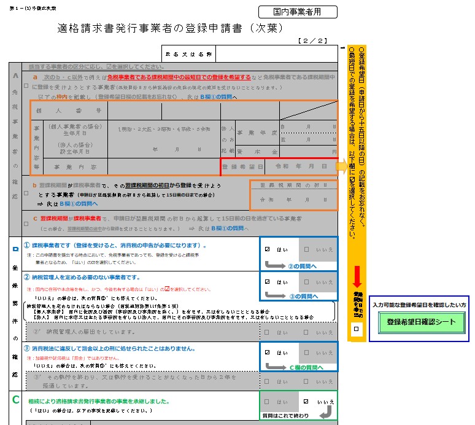Click the 資本金 label cell
Screen dimensions: 475x425
point(257,152)
